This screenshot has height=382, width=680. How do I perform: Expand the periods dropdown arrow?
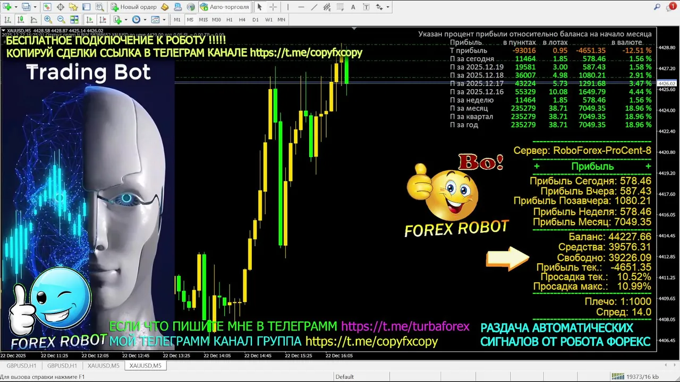[x=145, y=20]
